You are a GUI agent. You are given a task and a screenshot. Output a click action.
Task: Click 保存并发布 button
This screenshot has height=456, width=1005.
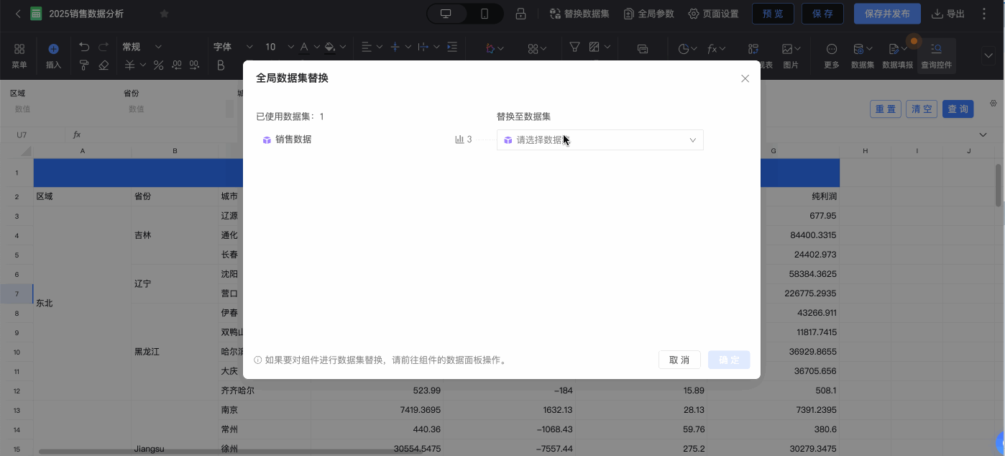(887, 14)
